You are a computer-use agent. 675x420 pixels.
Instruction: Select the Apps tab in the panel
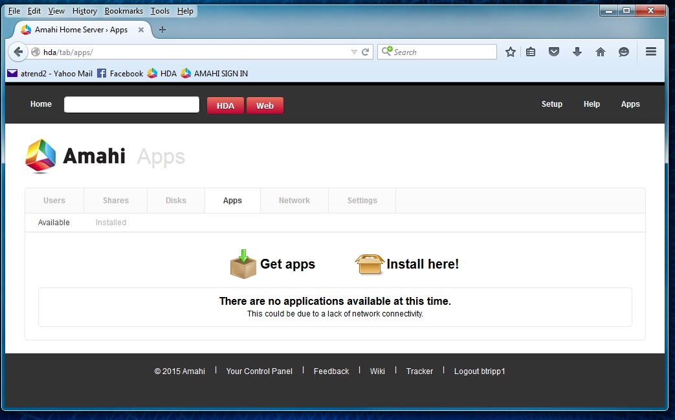pyautogui.click(x=232, y=201)
